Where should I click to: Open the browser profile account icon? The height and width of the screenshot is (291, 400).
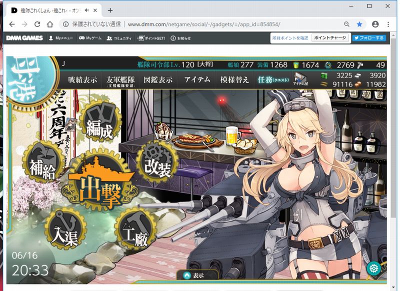(x=375, y=24)
